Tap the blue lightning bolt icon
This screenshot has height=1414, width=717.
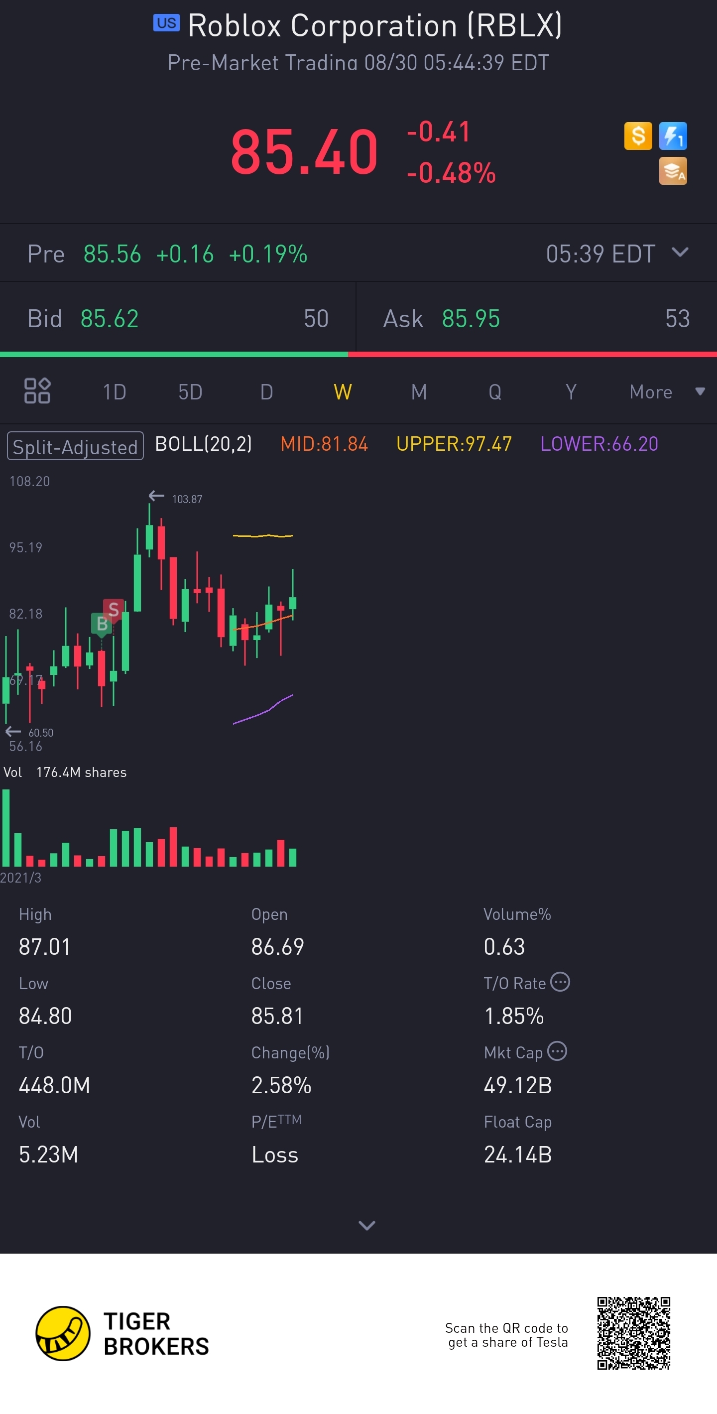point(673,135)
